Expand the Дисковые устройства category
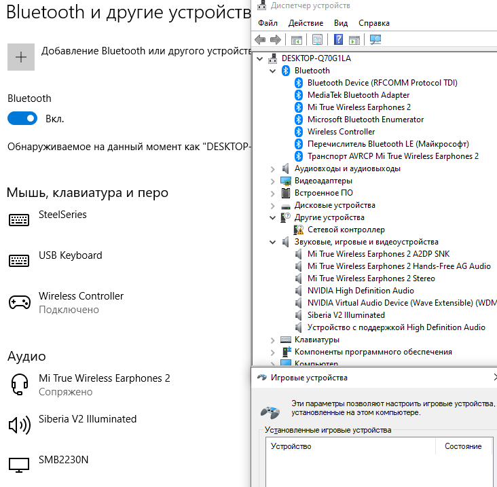The width and height of the screenshot is (497, 487). [x=272, y=205]
